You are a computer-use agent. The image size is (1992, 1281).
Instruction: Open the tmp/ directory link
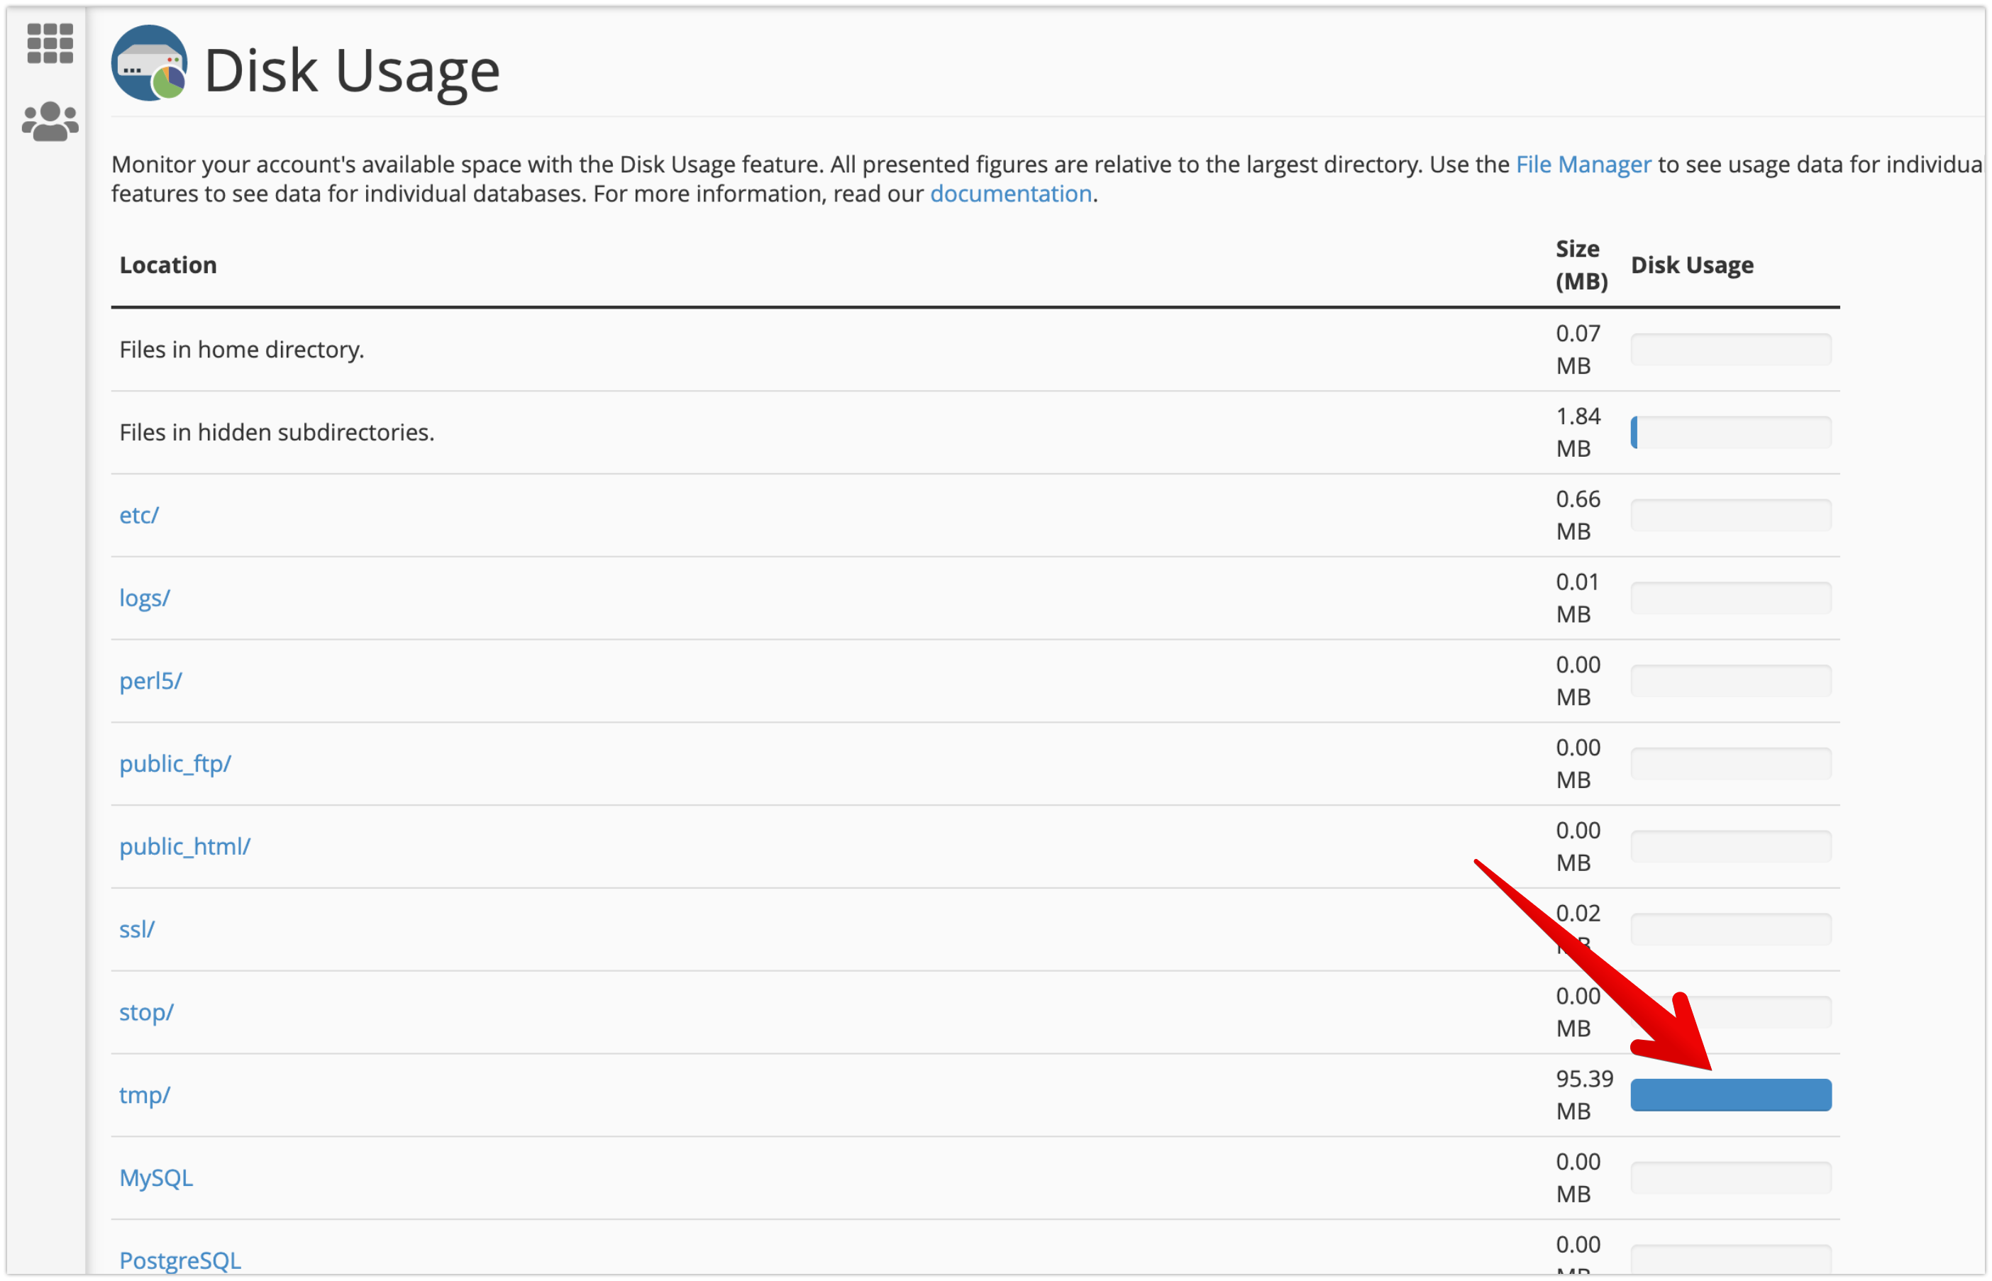[x=145, y=1094]
